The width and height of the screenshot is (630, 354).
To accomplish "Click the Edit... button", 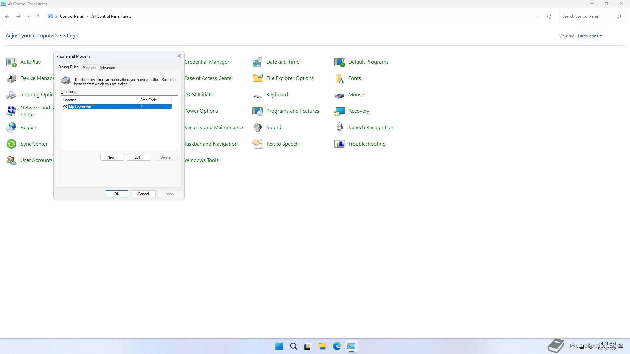I will [139, 157].
